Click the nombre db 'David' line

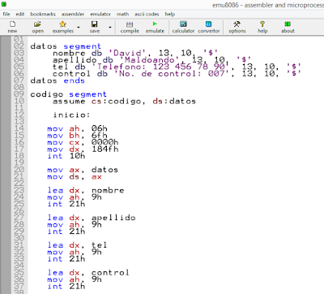coord(135,53)
